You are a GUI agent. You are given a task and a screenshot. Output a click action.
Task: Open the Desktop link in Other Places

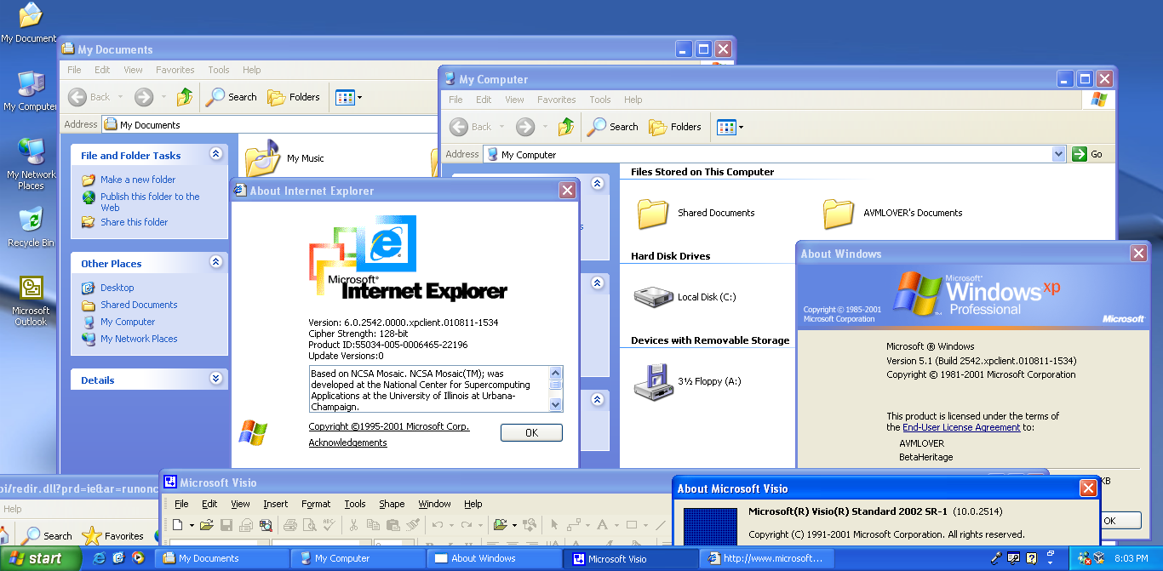point(117,288)
